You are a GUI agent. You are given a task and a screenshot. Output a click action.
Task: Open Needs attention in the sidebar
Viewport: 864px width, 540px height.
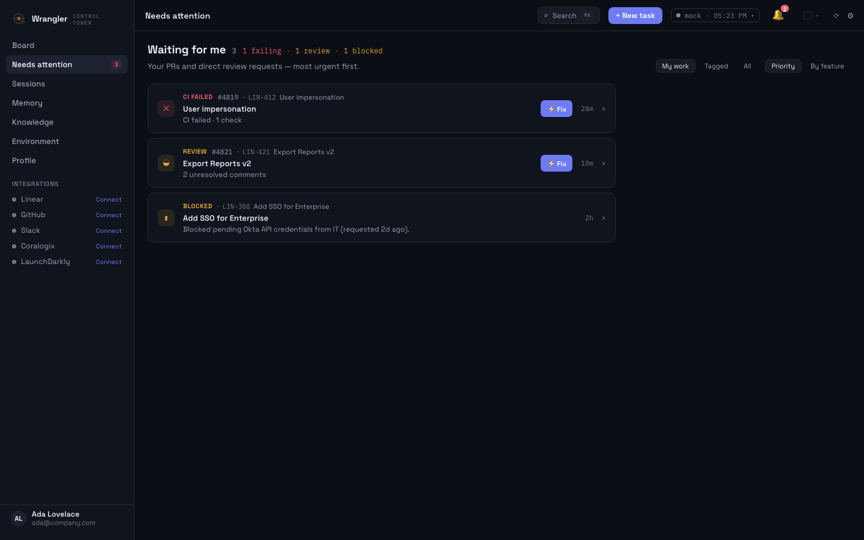pyautogui.click(x=67, y=64)
